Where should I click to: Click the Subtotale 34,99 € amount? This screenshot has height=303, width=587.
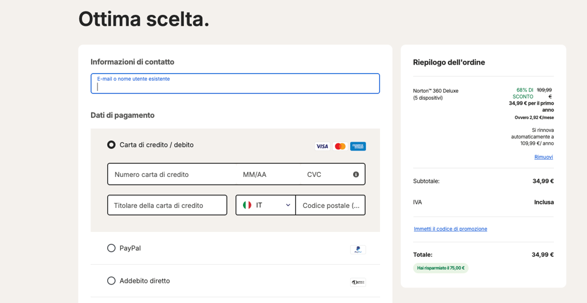pos(543,181)
